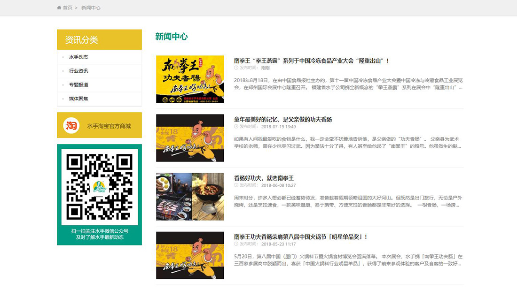Click the WeChat QR code image
Image resolution: width=517 pixels, height=290 pixels.
click(100, 187)
